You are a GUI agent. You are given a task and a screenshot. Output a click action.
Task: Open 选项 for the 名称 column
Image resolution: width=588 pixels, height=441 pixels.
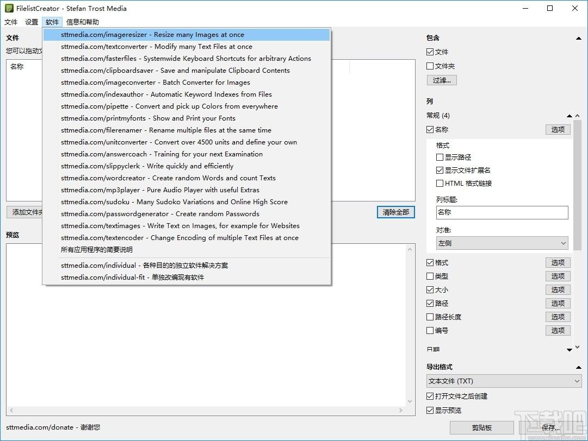point(558,129)
